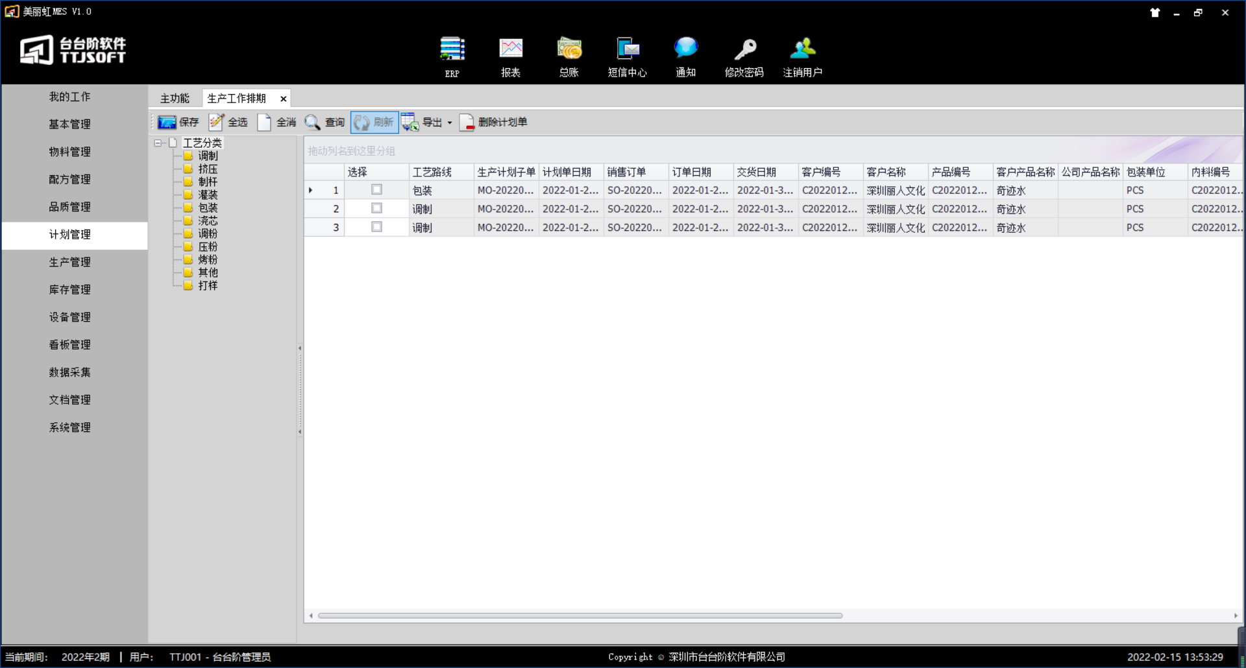The height and width of the screenshot is (668, 1246).
Task: Check the 选择 box in row 1
Action: (376, 190)
